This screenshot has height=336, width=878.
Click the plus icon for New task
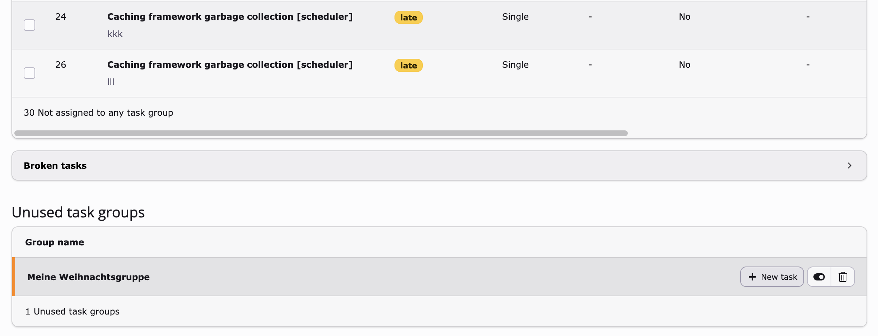(752, 277)
